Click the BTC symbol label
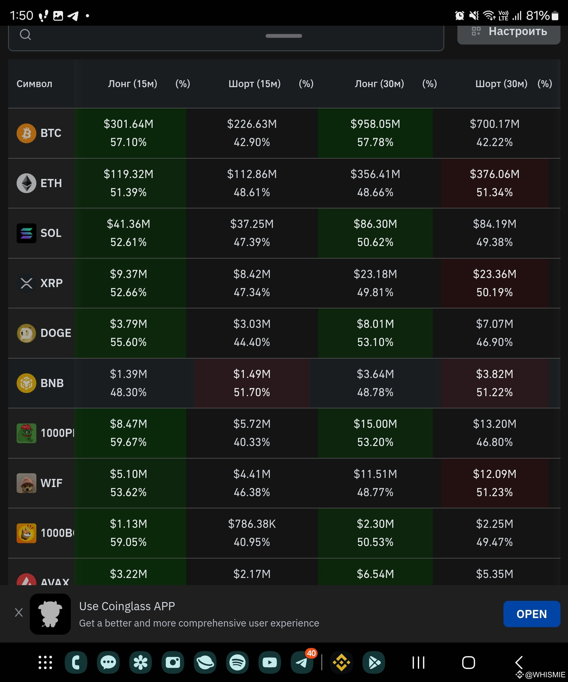This screenshot has height=682, width=568. pyautogui.click(x=51, y=133)
